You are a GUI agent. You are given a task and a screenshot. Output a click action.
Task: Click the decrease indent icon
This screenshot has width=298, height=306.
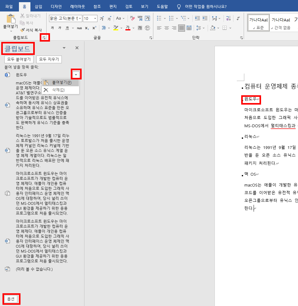pos(197,18)
